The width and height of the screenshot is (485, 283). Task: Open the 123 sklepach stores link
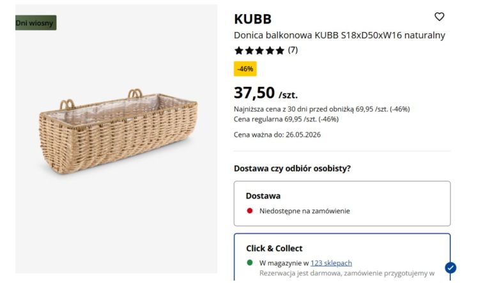coord(331,263)
